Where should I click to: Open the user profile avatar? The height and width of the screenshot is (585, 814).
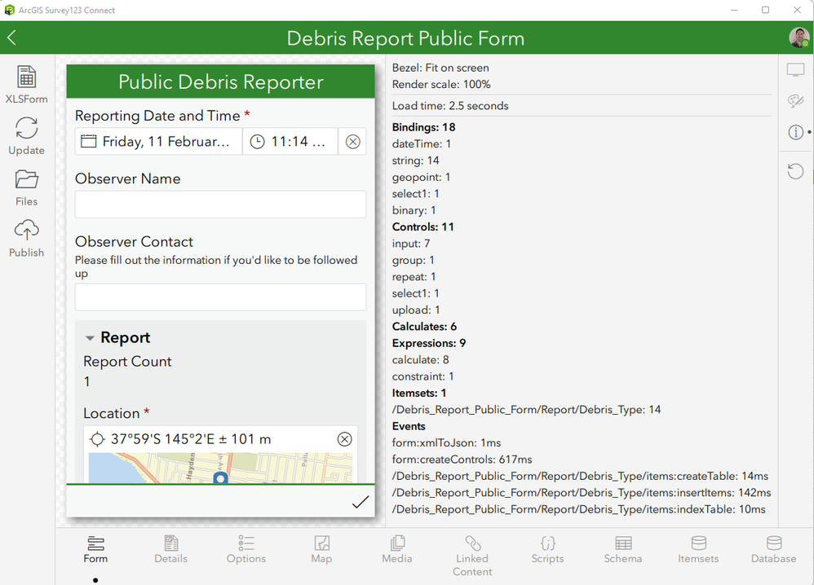coord(799,37)
